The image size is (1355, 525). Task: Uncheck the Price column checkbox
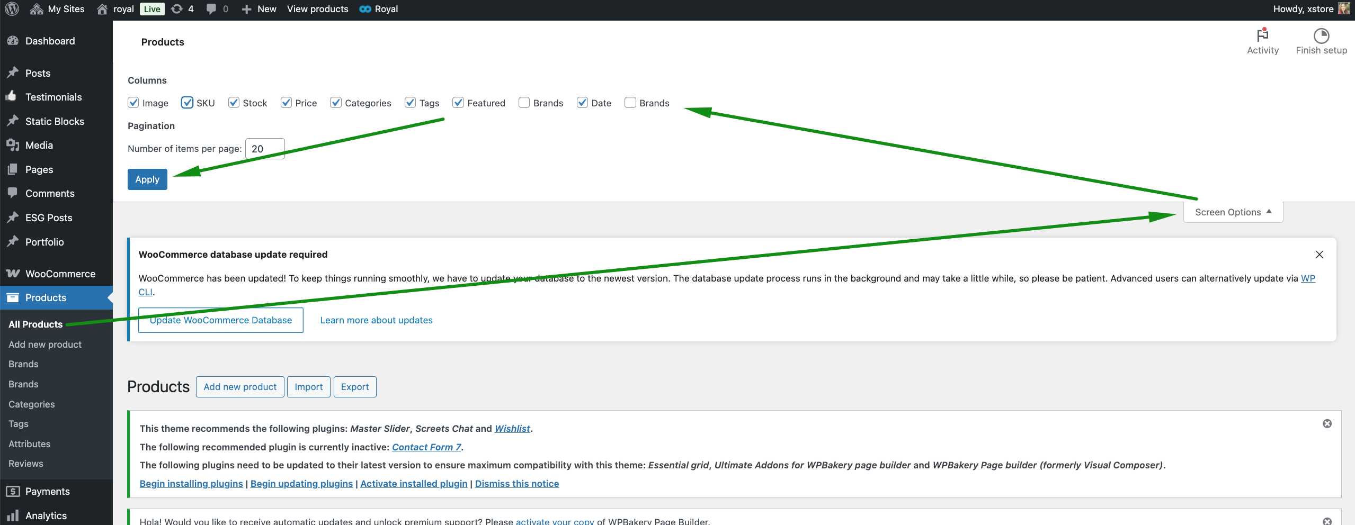coord(286,103)
